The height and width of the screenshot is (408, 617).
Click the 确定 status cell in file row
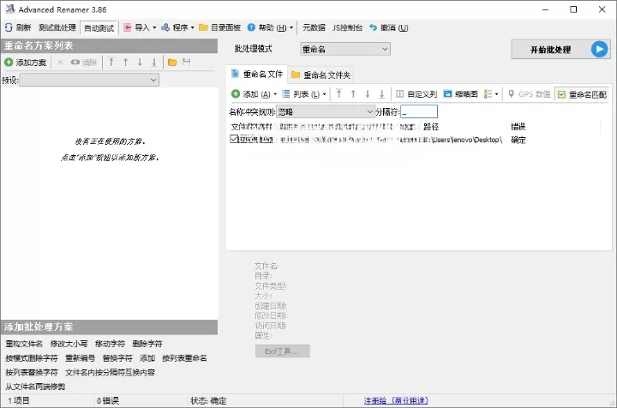[518, 140]
